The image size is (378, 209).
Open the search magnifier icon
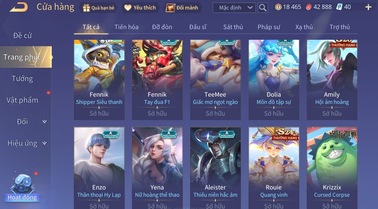click(263, 8)
